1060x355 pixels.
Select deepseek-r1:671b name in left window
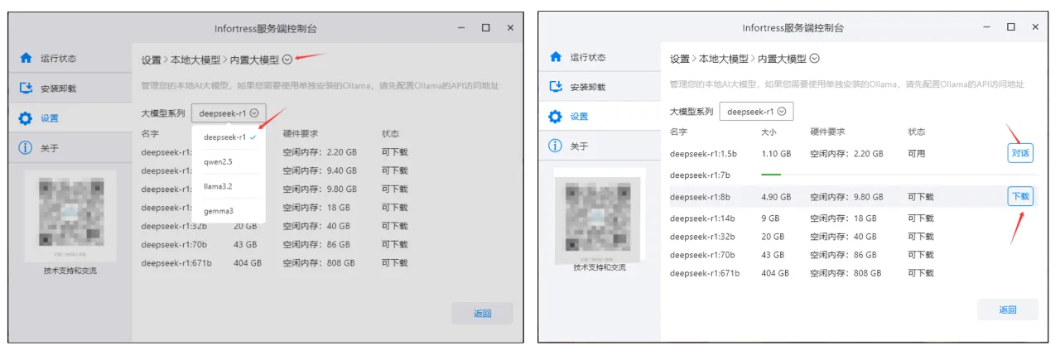pos(176,263)
